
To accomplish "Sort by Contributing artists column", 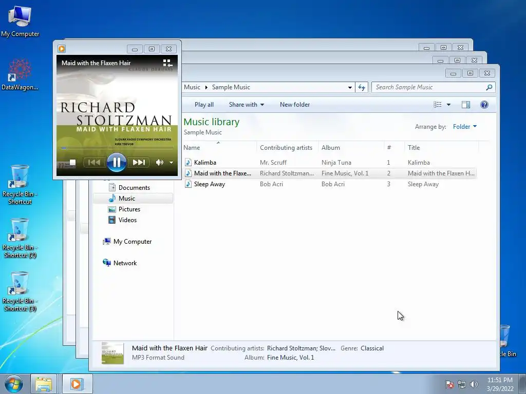I will pyautogui.click(x=288, y=147).
